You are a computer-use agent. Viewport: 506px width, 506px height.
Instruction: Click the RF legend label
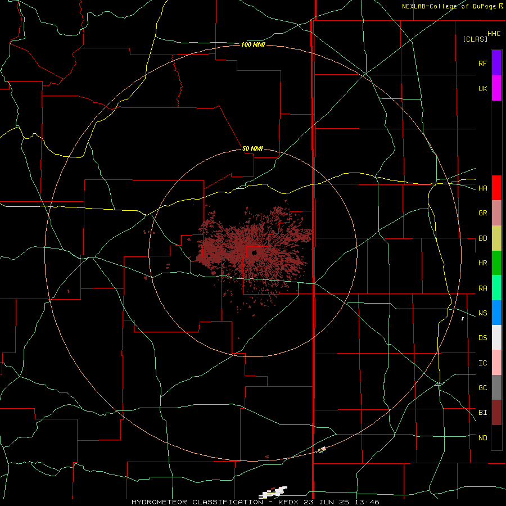[482, 63]
